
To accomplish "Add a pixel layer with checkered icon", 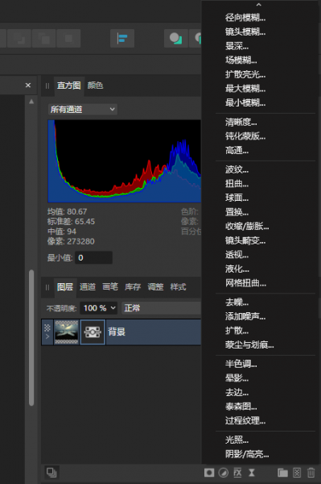I will 297,473.
